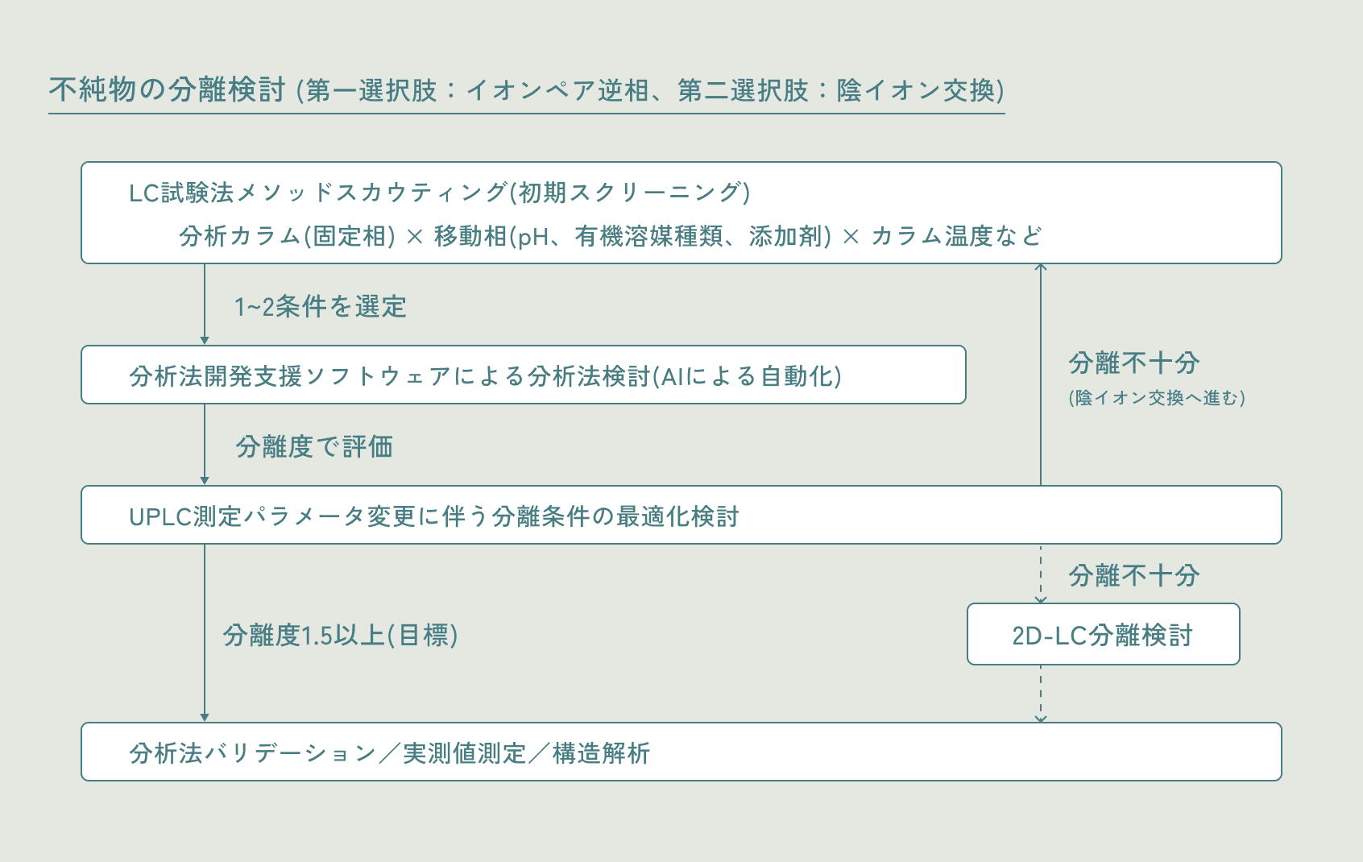Image resolution: width=1363 pixels, height=862 pixels.
Task: Click the arrowhead pointing into the software box
Action: tap(205, 341)
